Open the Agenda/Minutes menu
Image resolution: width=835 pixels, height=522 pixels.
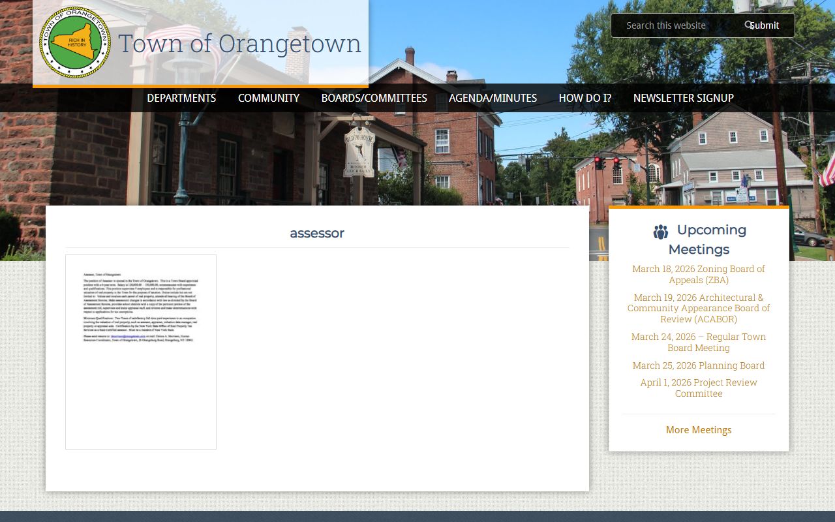(x=493, y=98)
